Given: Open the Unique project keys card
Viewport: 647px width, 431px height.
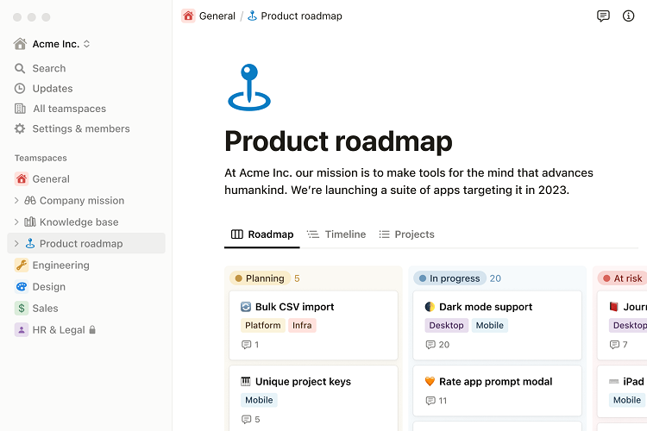Looking at the screenshot, I should click(314, 398).
